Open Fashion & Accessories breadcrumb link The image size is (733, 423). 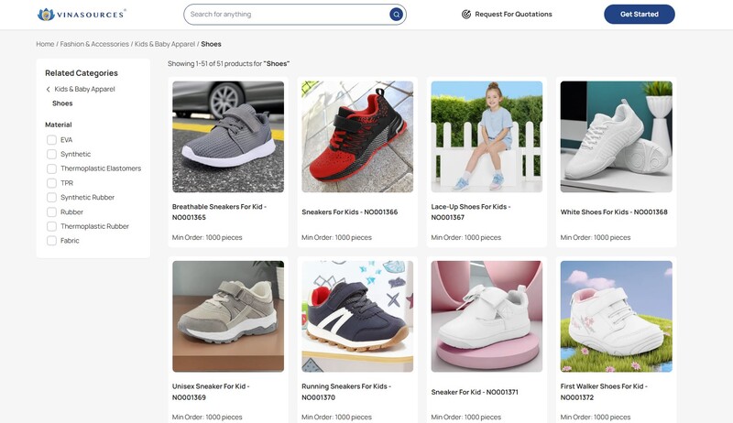[94, 44]
